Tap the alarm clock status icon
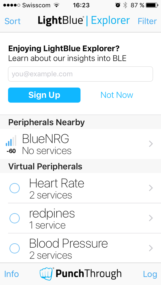161x285 pixels. pos(118,5)
